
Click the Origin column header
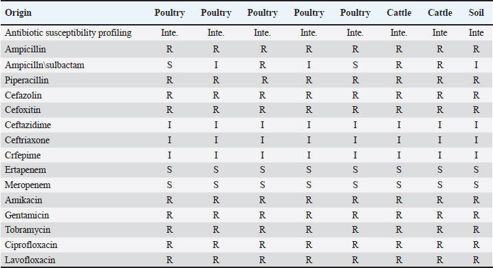(x=19, y=13)
